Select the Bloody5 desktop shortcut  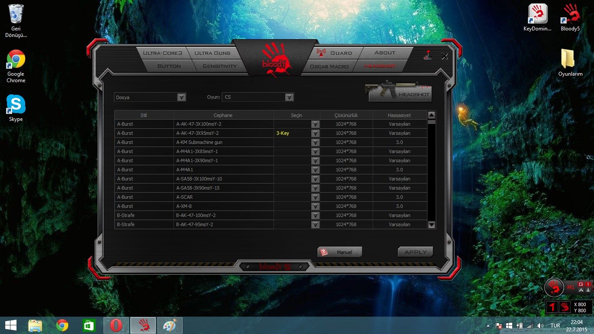570,17
